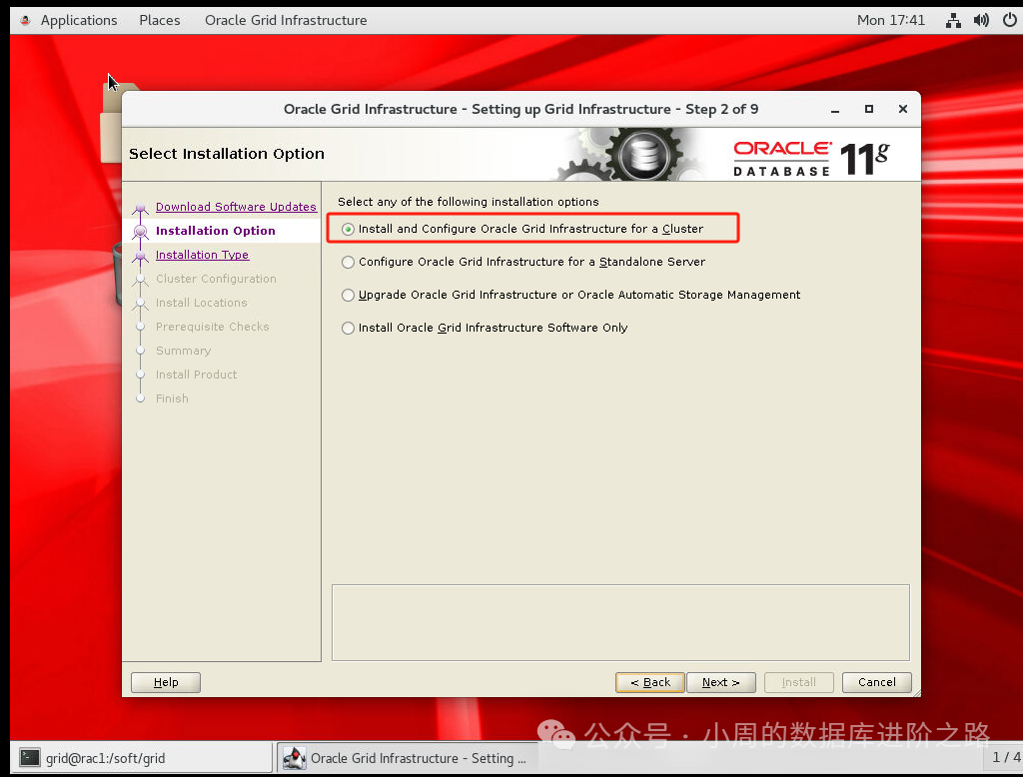1023x777 pixels.
Task: Click the Mon 17:41 clock
Action: point(890,20)
